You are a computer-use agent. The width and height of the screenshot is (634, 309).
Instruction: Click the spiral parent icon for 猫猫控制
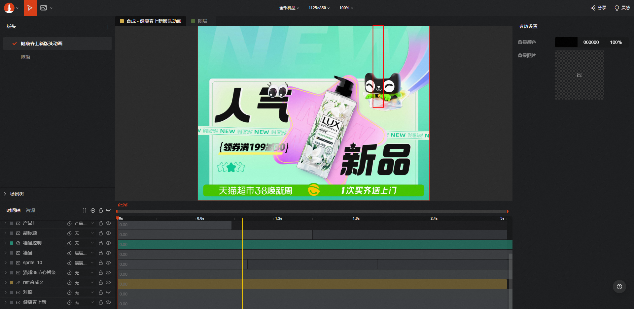coord(69,243)
